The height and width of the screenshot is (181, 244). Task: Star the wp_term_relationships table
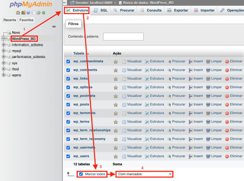click(116, 131)
